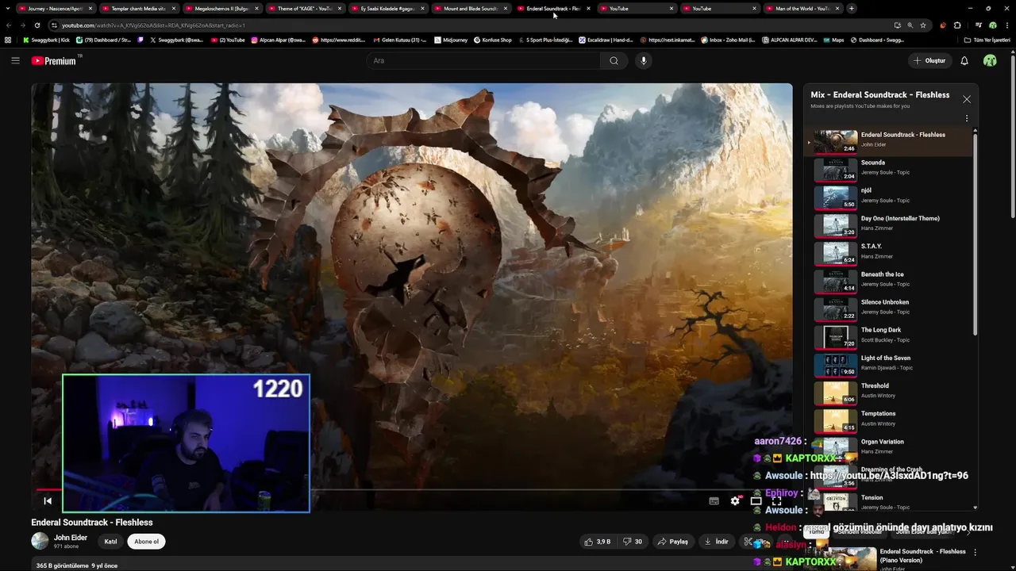Reload the page in Chrome
This screenshot has height=571, width=1016.
(37, 25)
